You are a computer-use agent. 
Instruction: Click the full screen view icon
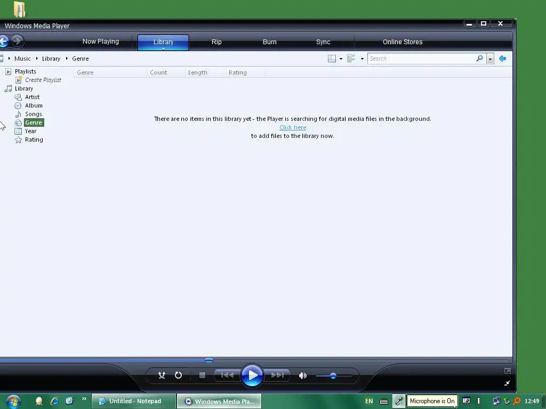(x=508, y=371)
